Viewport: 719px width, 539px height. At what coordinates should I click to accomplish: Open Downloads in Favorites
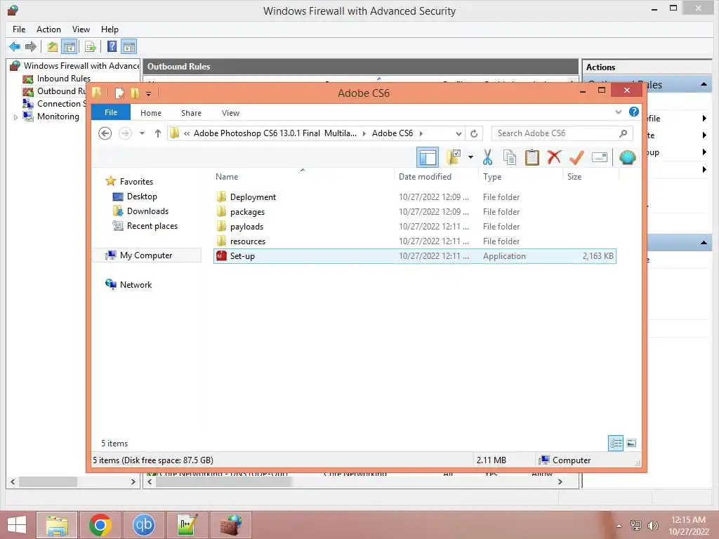tap(141, 211)
